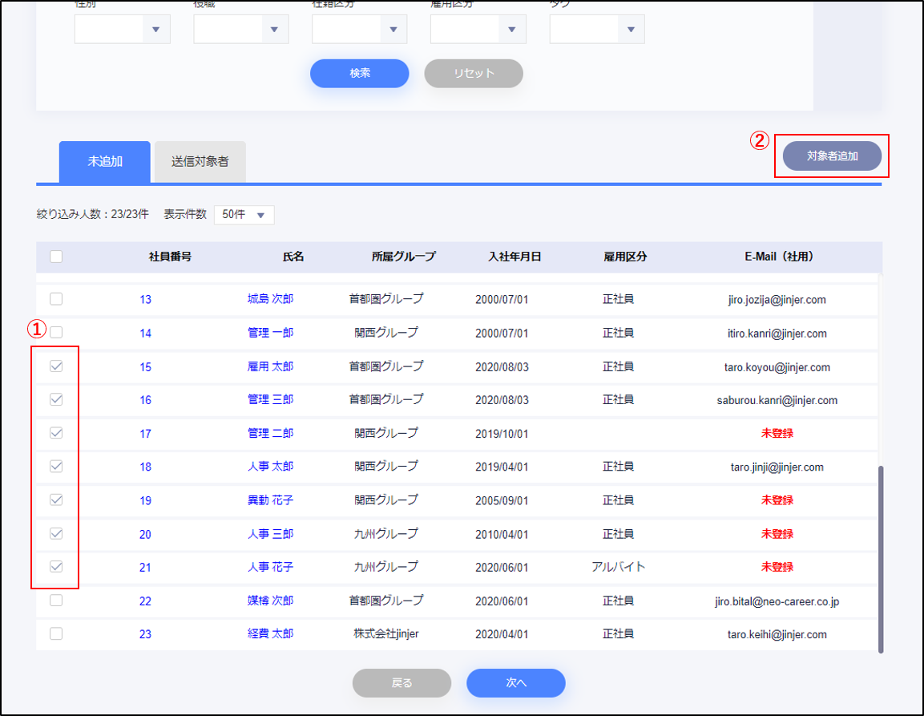Select email jiro.bital@neo-career.co.jp
The height and width of the screenshot is (716, 924).
(x=777, y=601)
